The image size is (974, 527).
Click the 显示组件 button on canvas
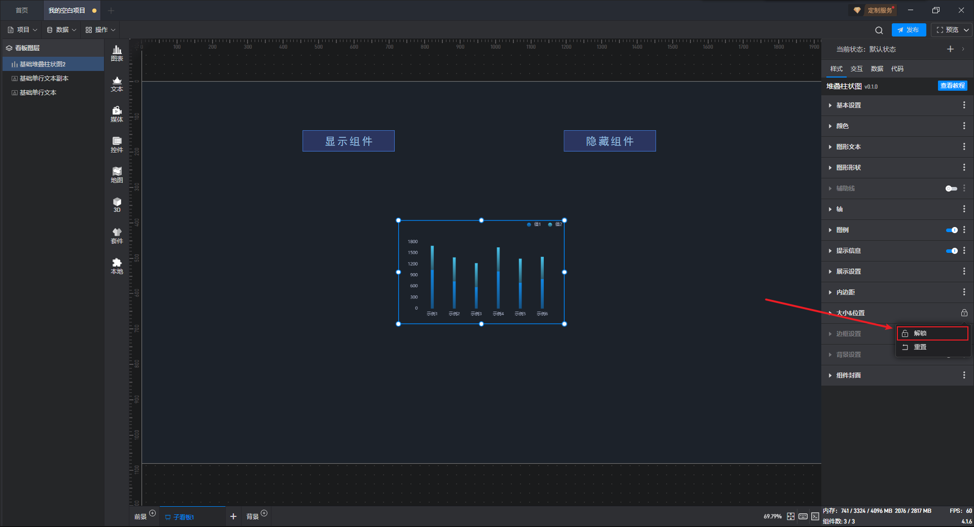coord(349,141)
